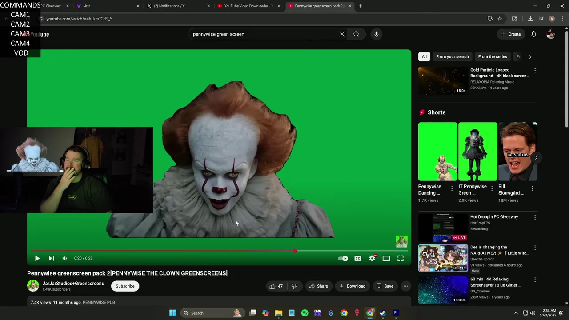Open IT Pennywise Green short
This screenshot has width=569, height=320.
pos(477,152)
